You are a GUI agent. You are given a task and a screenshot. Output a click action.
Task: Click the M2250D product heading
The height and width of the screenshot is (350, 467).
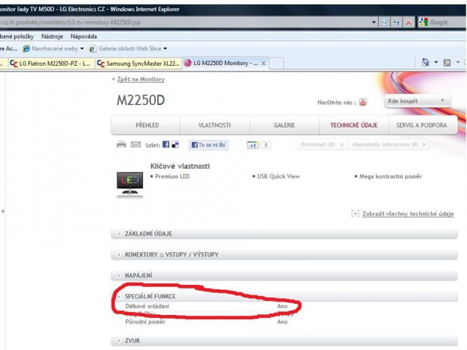(x=140, y=101)
